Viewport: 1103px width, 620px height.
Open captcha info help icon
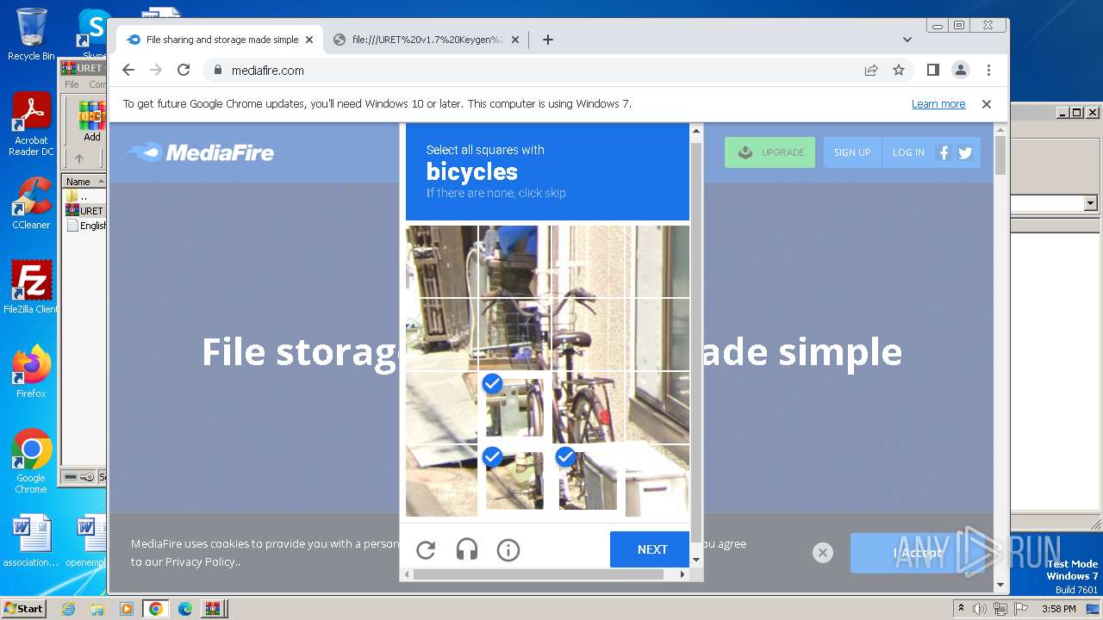coord(508,549)
